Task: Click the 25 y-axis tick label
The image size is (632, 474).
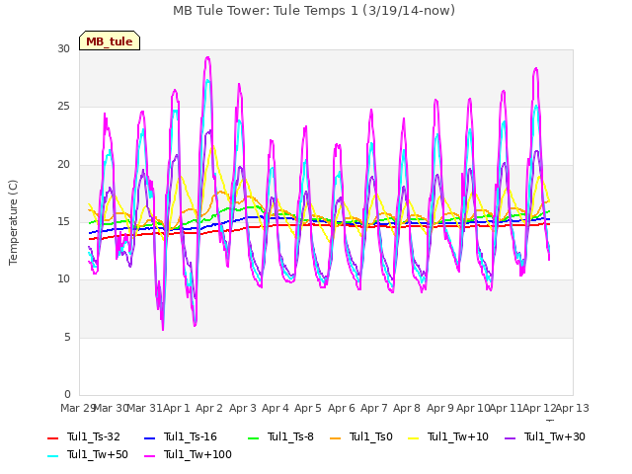Action: click(x=63, y=107)
